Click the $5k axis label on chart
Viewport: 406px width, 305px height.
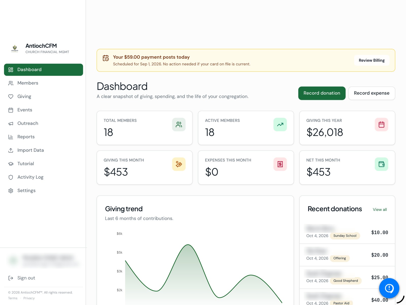[x=120, y=252]
